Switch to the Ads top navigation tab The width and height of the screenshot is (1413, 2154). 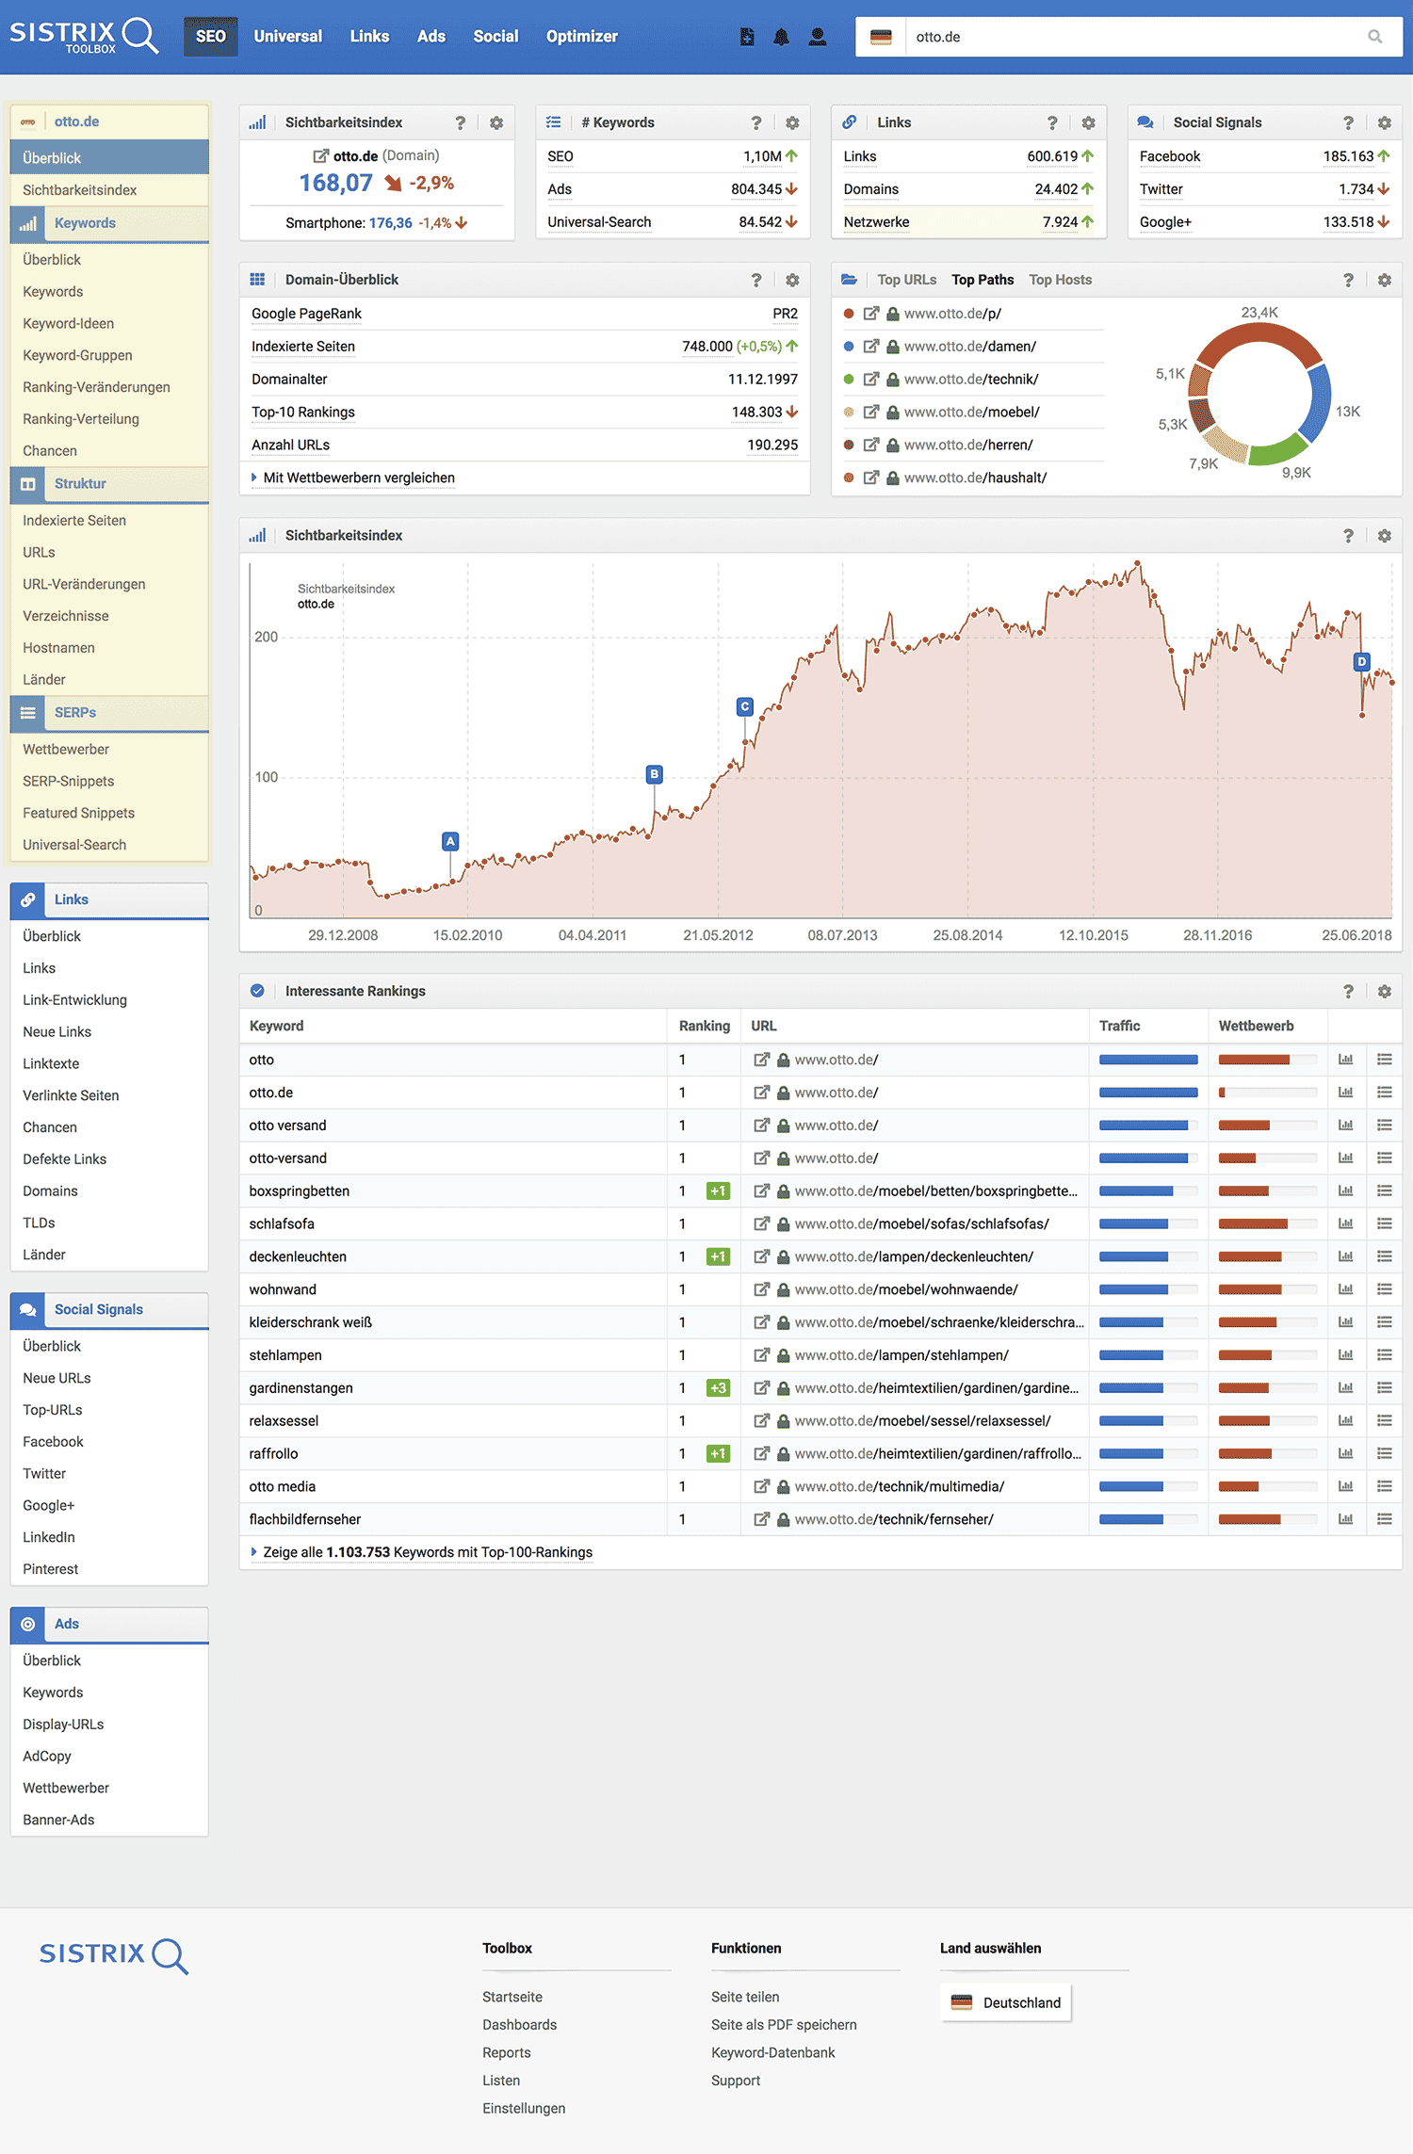(431, 37)
